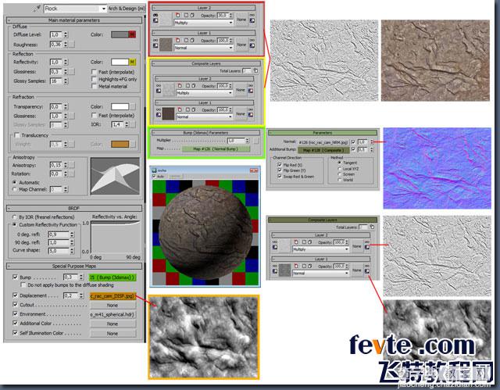Add layer in green-header Composite Layers panel
This screenshot has width=500, height=390.
(372, 227)
